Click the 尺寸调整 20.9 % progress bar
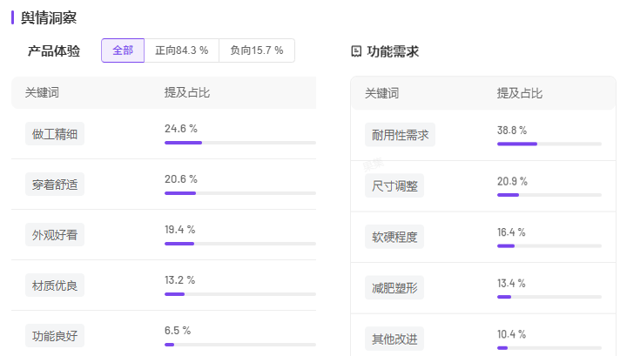620x356 pixels. click(x=549, y=195)
